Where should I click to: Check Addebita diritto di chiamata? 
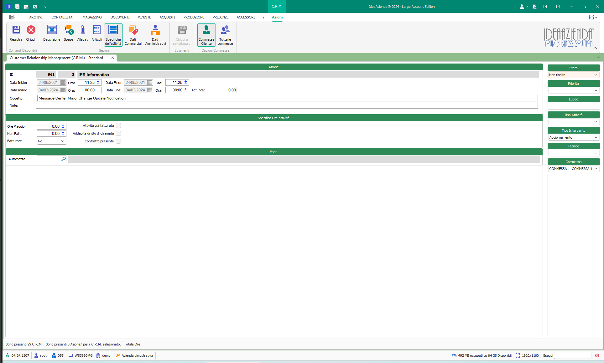coord(118,133)
